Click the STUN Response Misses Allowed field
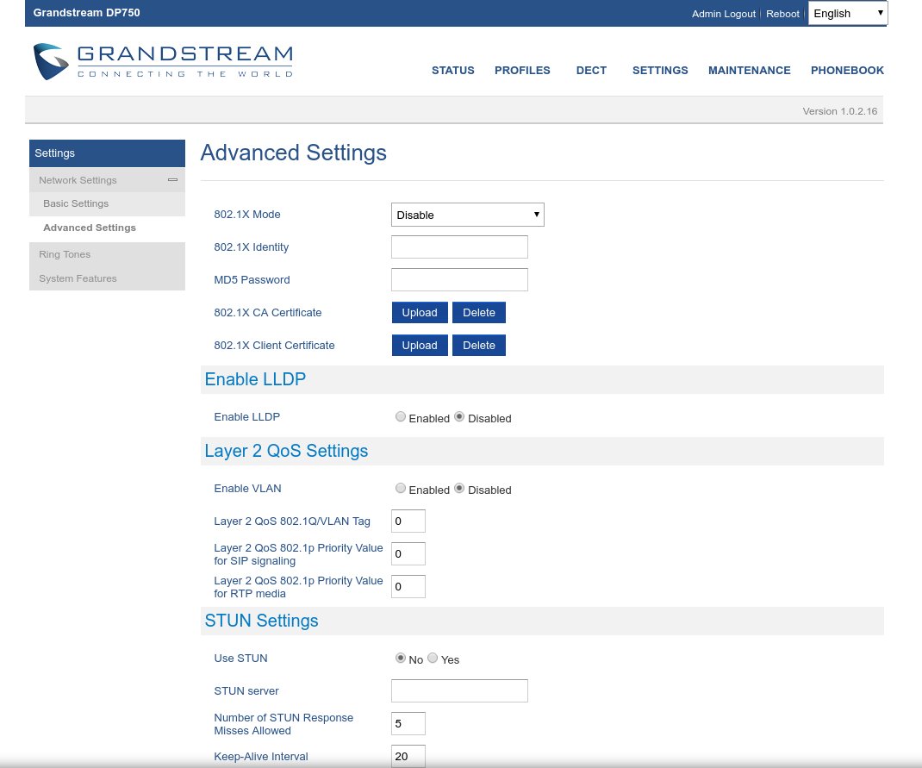This screenshot has width=922, height=768. tap(408, 724)
